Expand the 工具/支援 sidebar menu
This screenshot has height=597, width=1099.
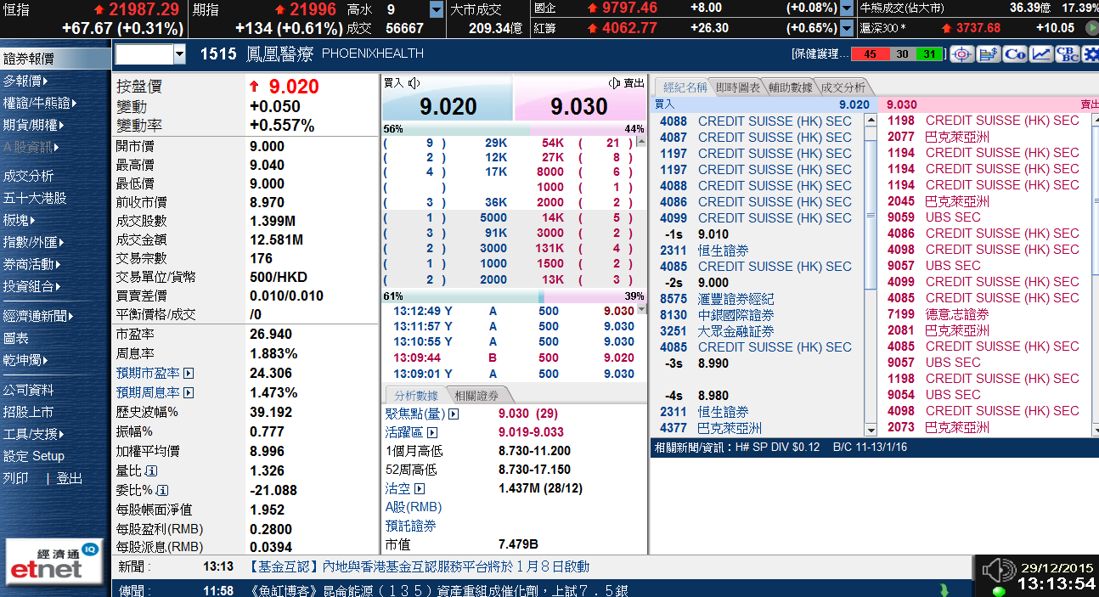(32, 434)
